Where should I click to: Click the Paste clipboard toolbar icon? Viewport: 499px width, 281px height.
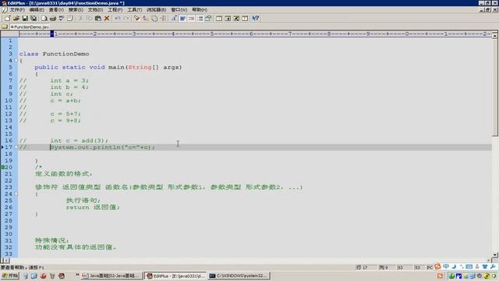tap(98, 19)
